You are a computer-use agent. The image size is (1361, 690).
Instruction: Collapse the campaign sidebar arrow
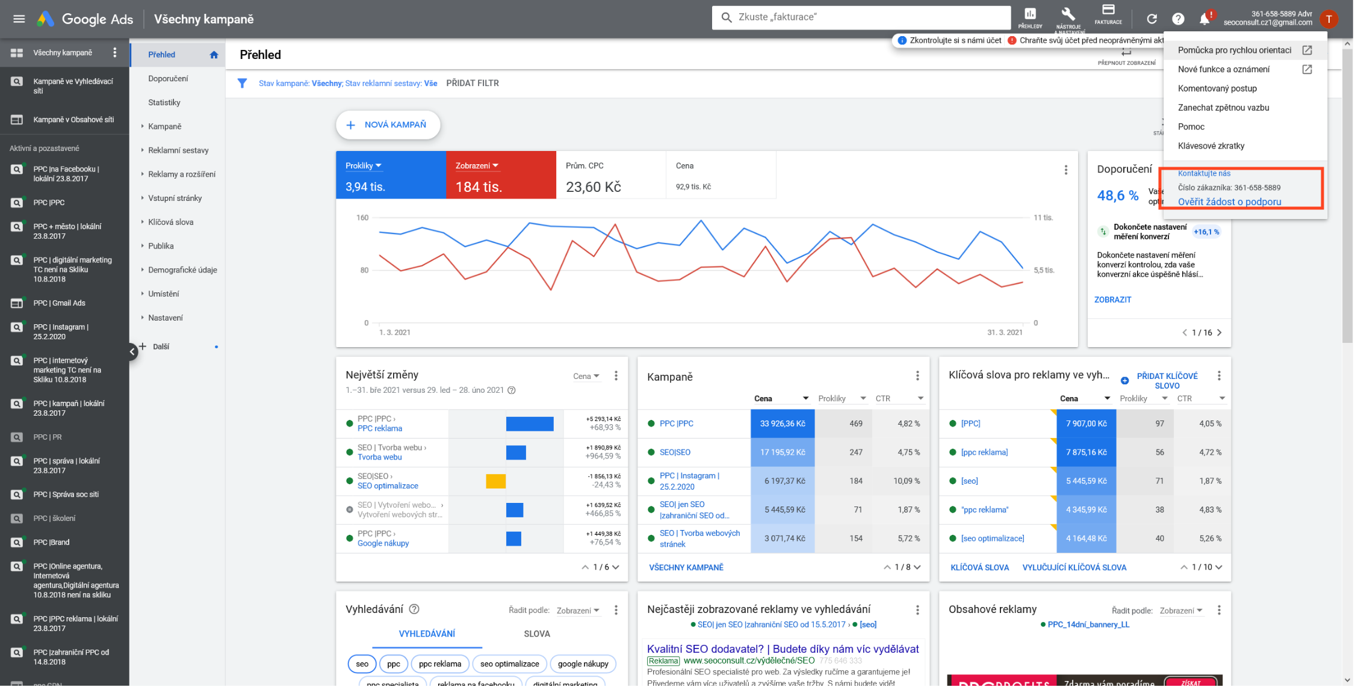click(132, 354)
